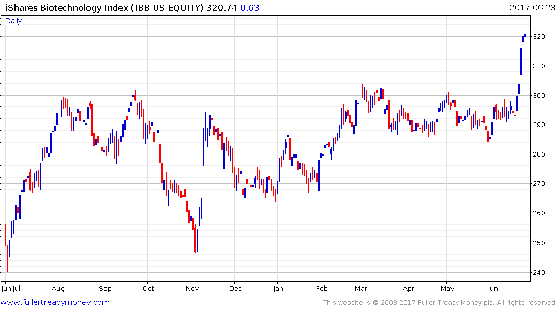Select the chart title iShares Biotechnology Index

coord(67,7)
